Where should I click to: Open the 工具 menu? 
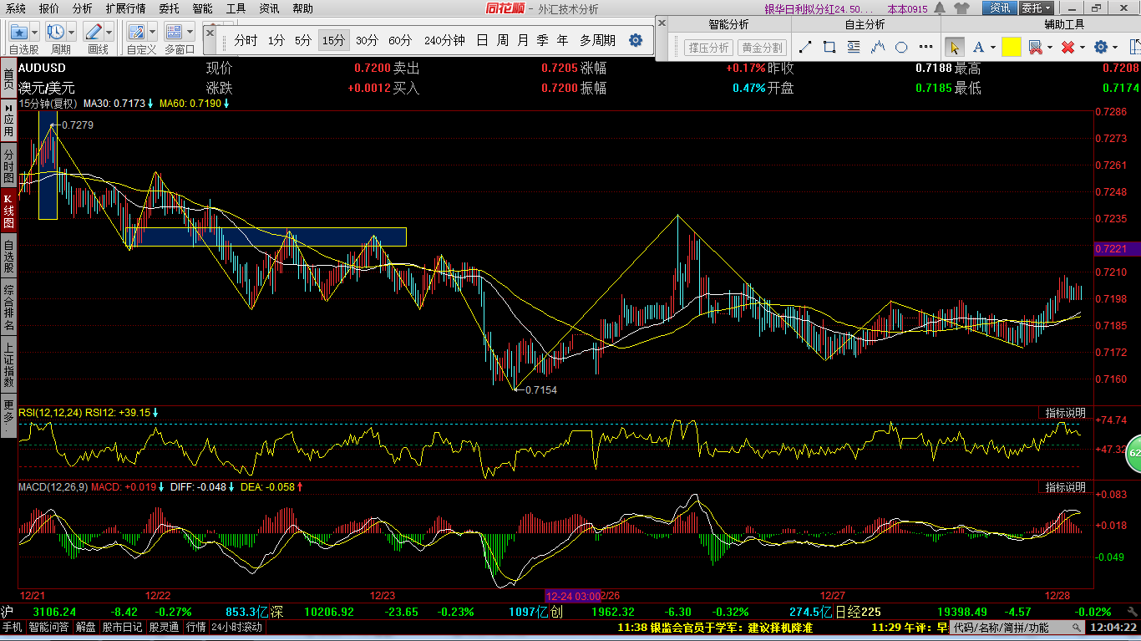pyautogui.click(x=236, y=8)
